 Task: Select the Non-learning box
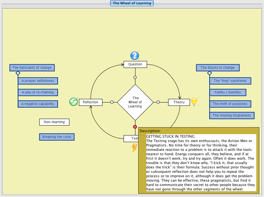tap(54, 122)
